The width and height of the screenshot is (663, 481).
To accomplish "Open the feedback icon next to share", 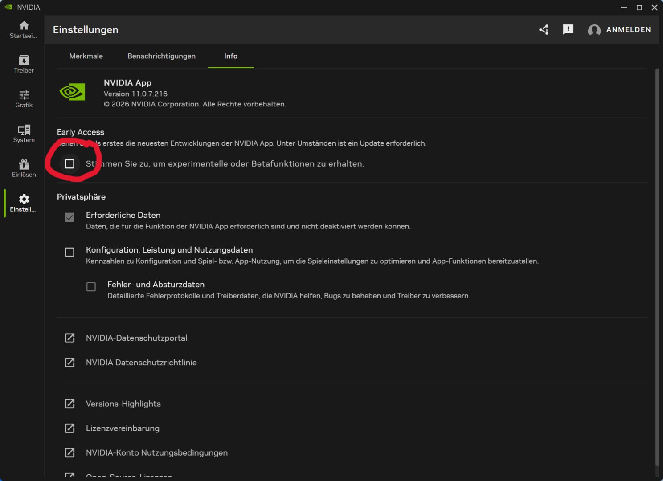I will pyautogui.click(x=568, y=29).
